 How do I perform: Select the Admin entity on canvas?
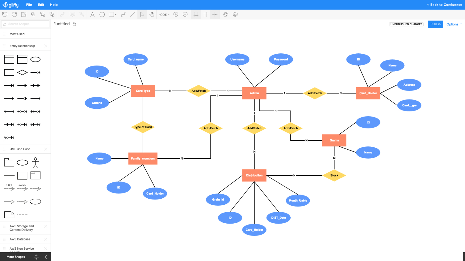point(254,93)
